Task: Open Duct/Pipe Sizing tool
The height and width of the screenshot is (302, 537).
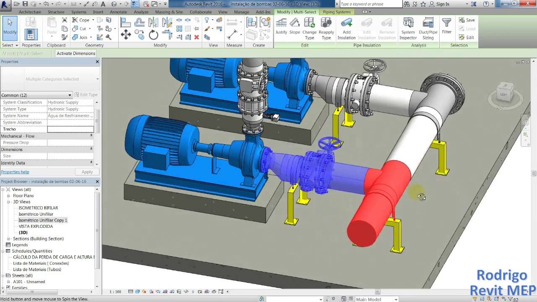Action: tap(428, 29)
